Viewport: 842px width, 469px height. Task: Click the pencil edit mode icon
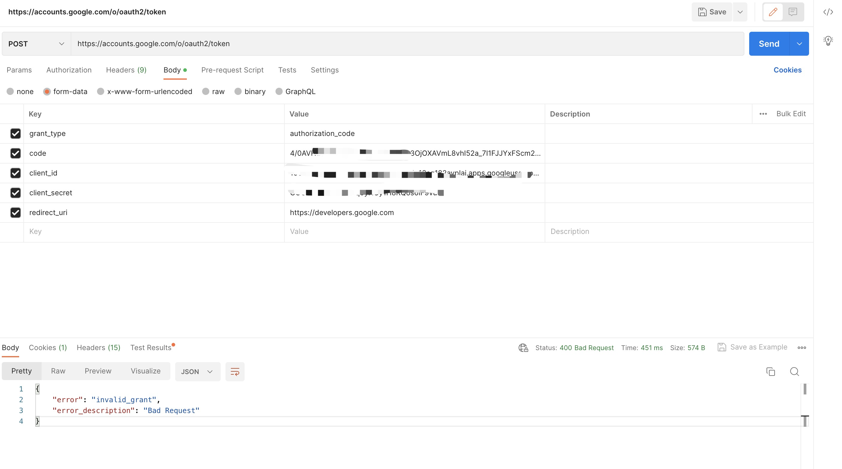pyautogui.click(x=773, y=12)
